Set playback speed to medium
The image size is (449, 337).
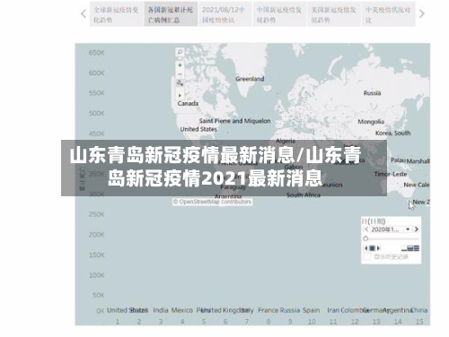pos(410,248)
